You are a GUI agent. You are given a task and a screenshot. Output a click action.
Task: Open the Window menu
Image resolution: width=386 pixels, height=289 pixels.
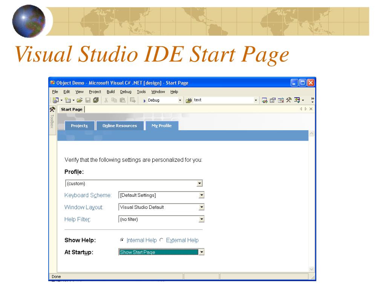point(158,92)
